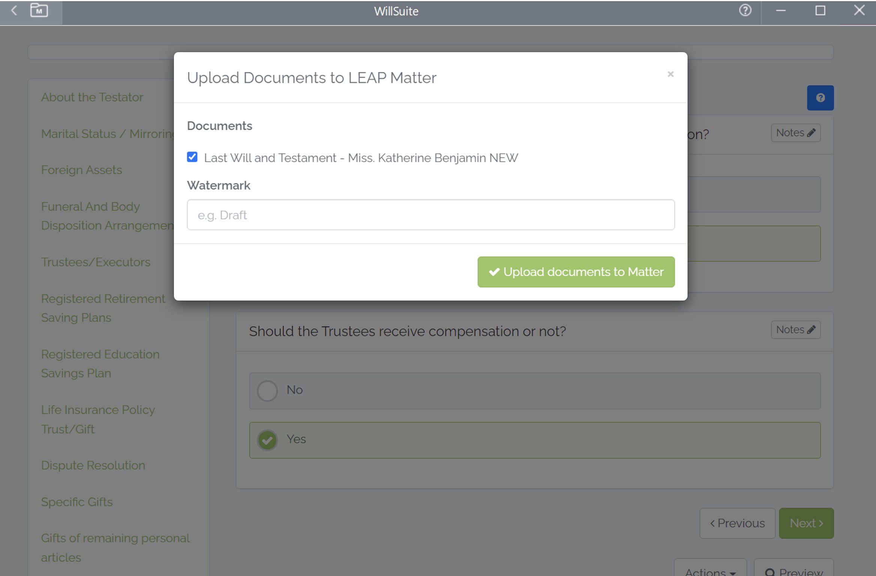Click the blue help circle button
Screen dimensions: 876x576
coord(820,97)
